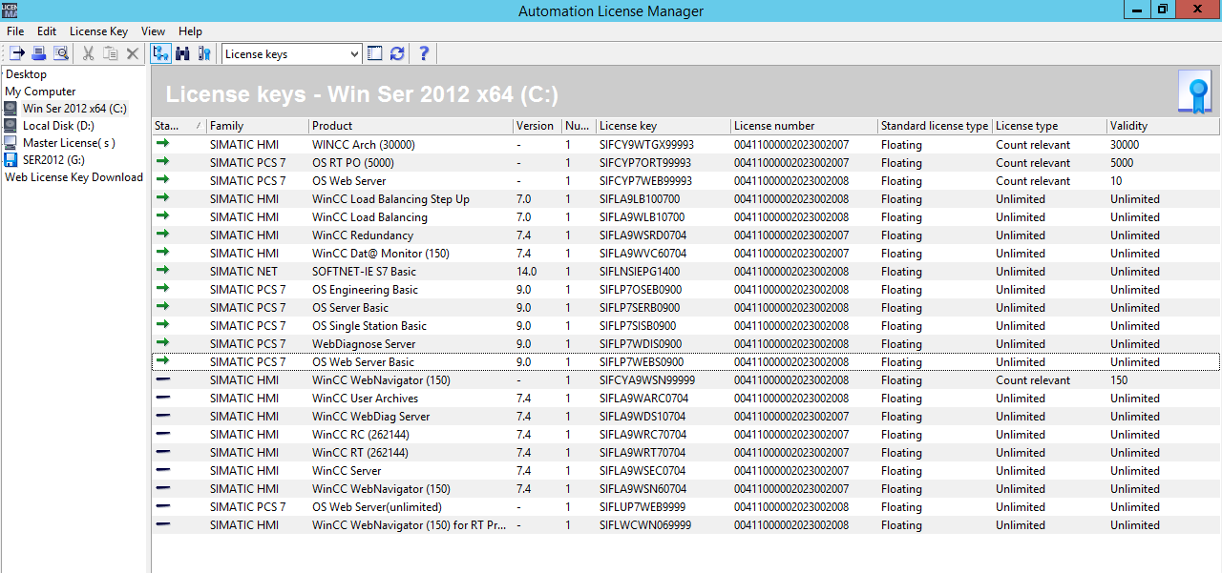Image resolution: width=1222 pixels, height=573 pixels.
Task: Select My Computer in the tree
Action: click(40, 92)
